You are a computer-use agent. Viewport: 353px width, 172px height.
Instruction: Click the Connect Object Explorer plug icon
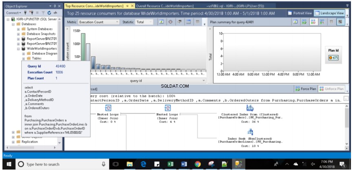coord(25,13)
